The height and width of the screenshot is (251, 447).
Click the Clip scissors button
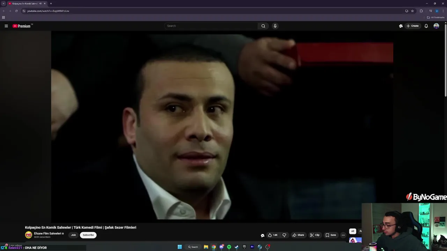tap(315, 235)
